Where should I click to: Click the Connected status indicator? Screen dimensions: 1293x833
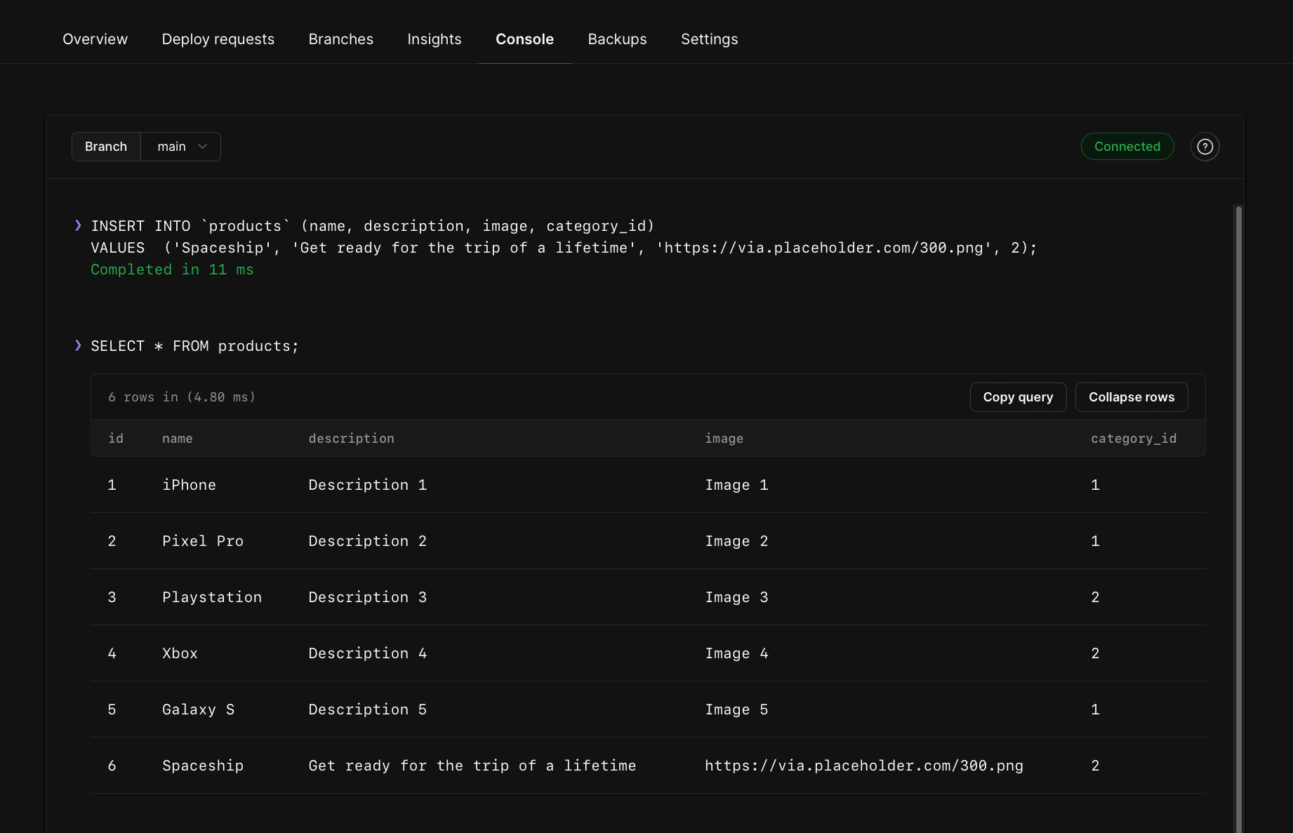pos(1127,146)
